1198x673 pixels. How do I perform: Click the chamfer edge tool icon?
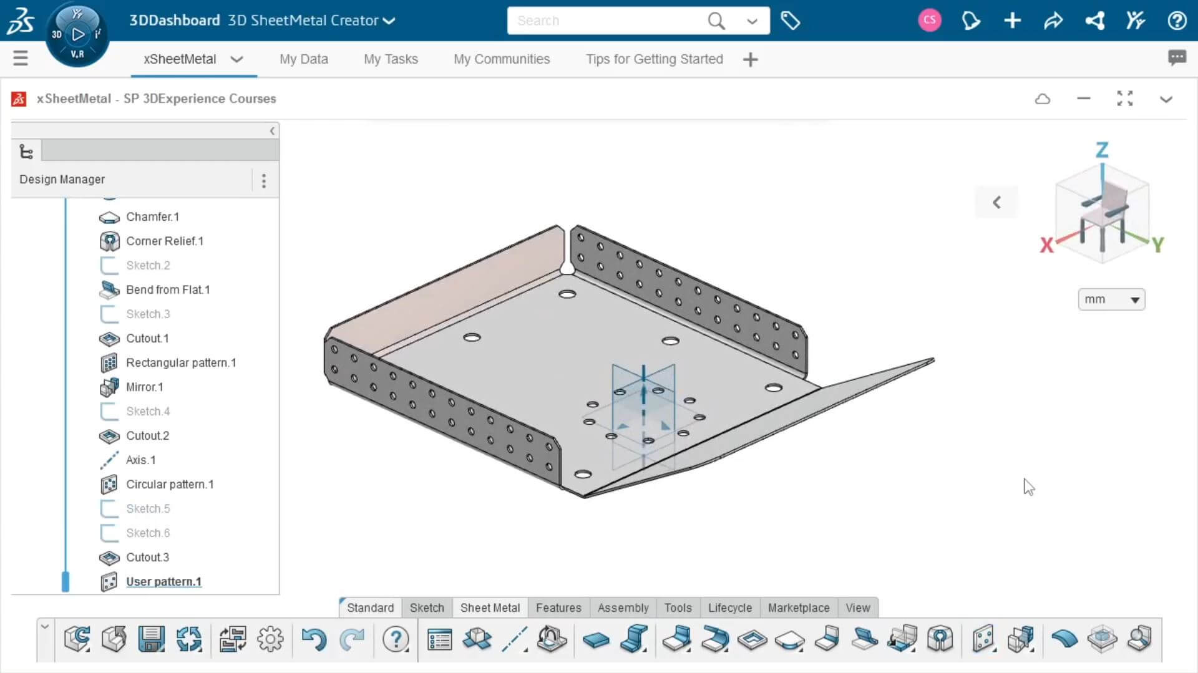coord(789,640)
